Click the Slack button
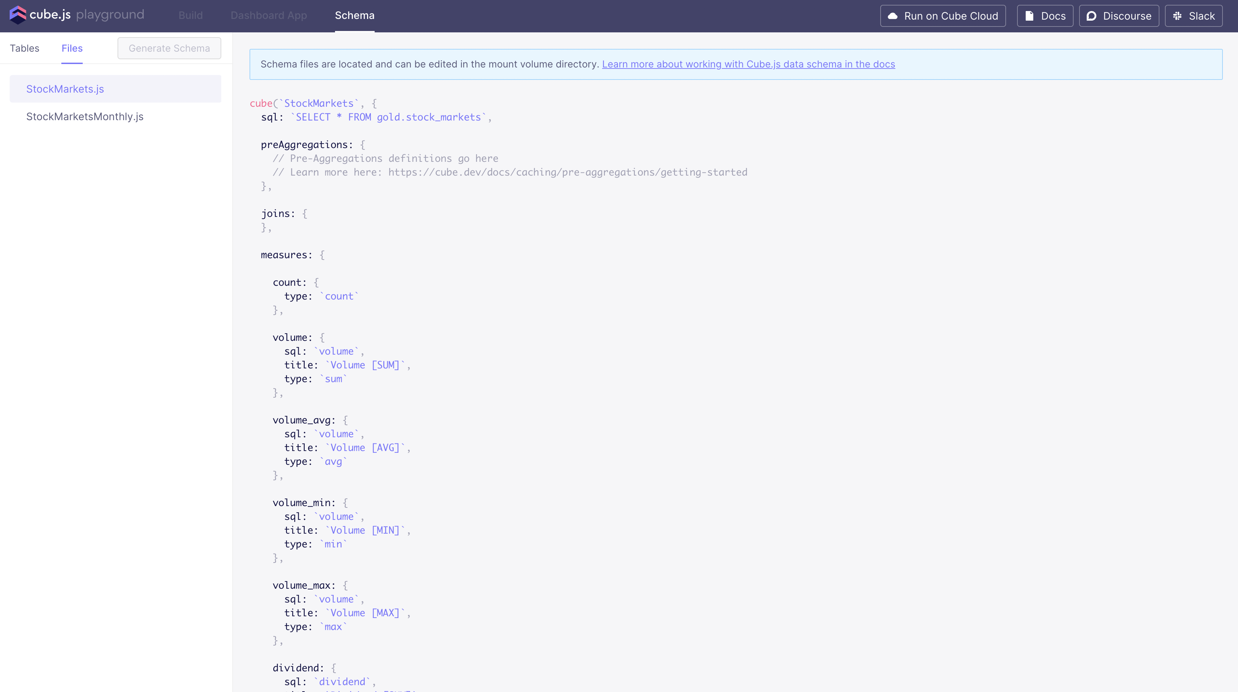This screenshot has width=1238, height=692. click(1201, 16)
